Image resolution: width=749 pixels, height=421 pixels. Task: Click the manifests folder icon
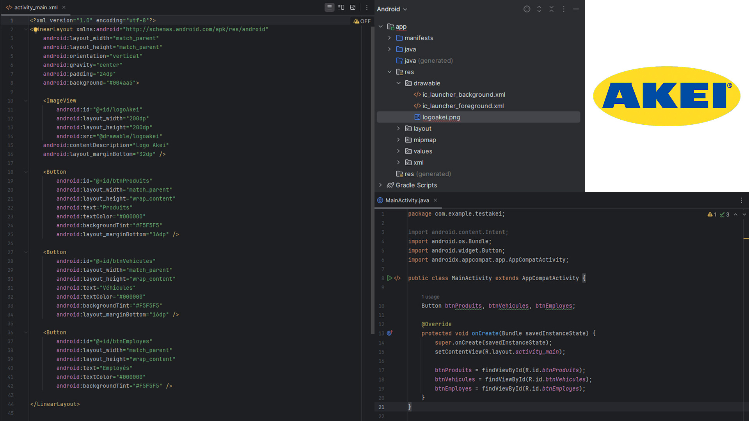click(x=399, y=38)
